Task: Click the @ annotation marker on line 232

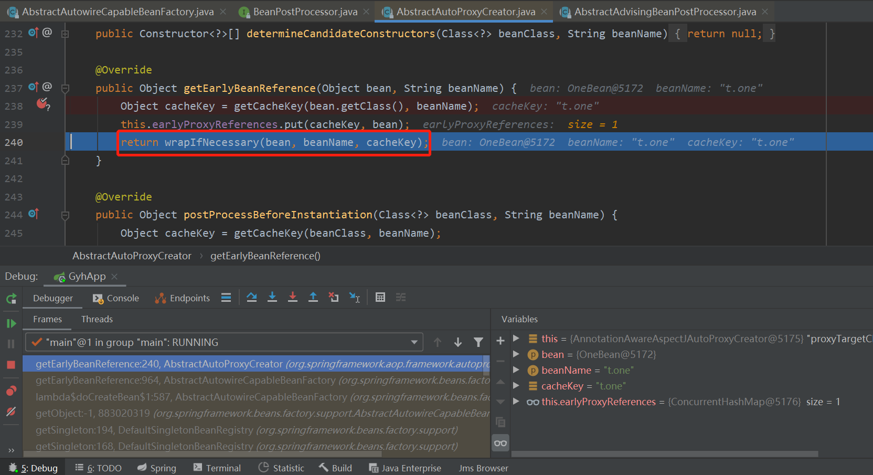Action: point(47,32)
